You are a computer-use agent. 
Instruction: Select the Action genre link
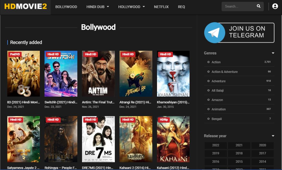(216, 62)
